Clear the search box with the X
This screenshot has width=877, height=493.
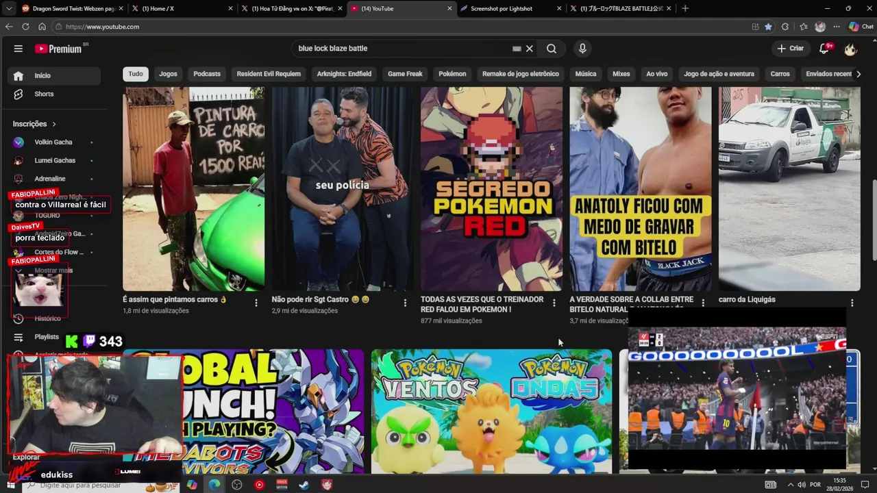point(529,49)
